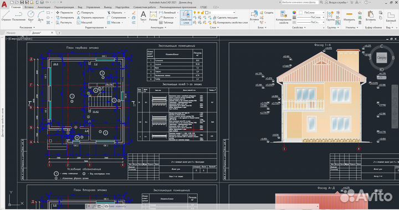Select the Дуга arc tool

pyautogui.click(x=40, y=15)
